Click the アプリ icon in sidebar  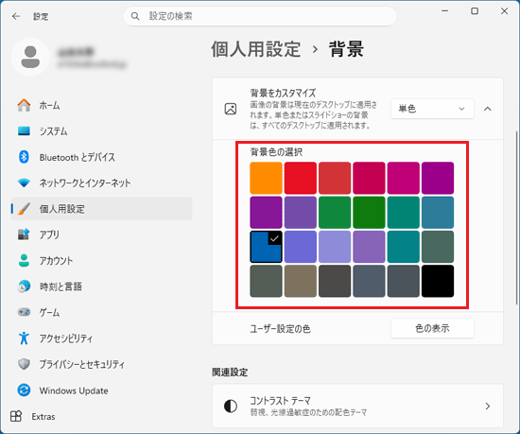[24, 234]
